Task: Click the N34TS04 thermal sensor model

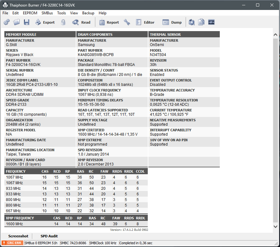Action: tap(158, 54)
